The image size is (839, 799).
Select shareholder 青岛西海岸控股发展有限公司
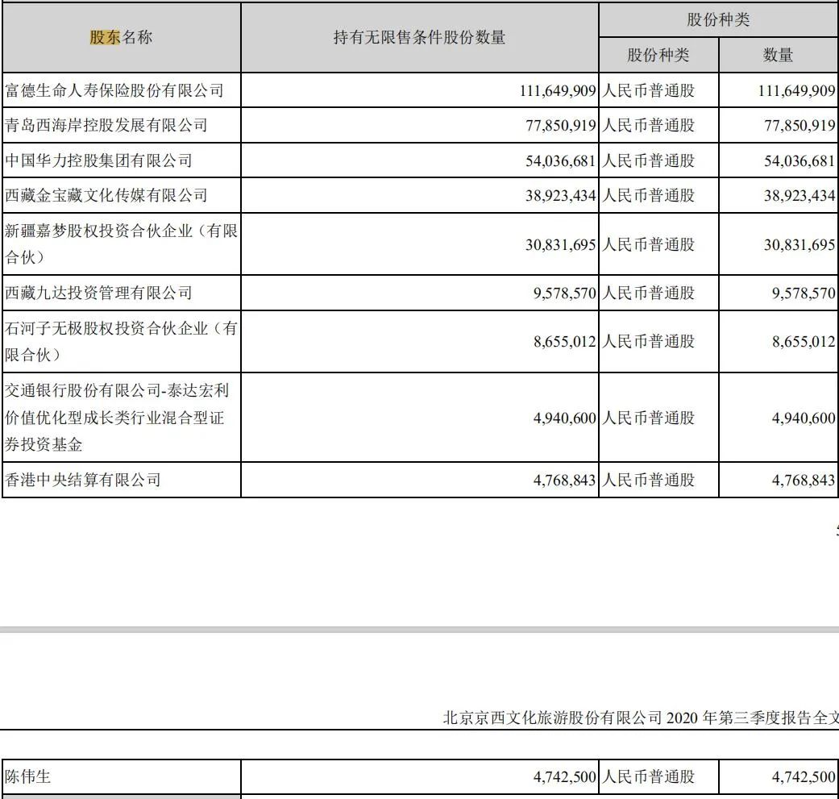(106, 125)
